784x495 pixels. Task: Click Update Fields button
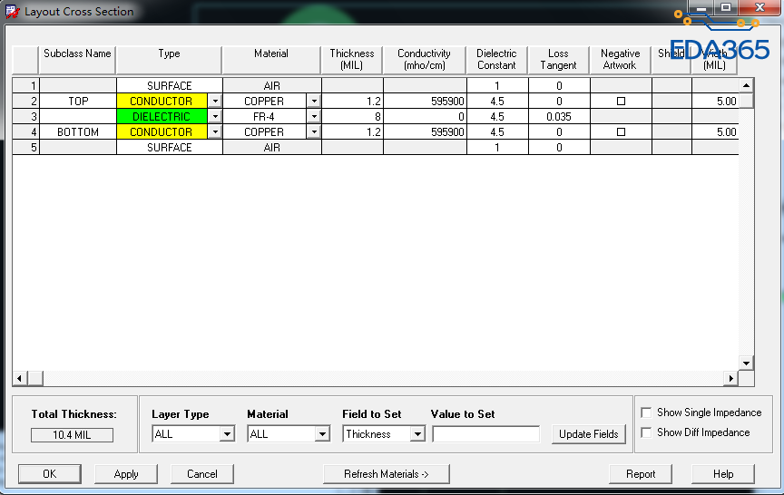pos(589,434)
